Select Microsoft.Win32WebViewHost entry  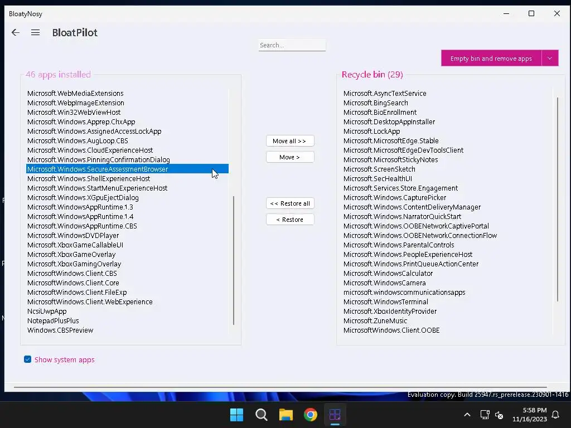(127, 112)
